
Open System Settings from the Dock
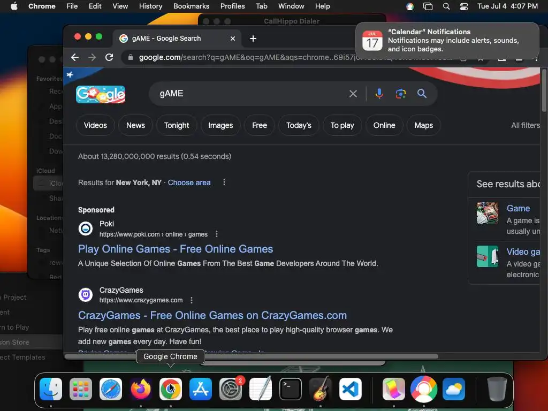point(231,389)
